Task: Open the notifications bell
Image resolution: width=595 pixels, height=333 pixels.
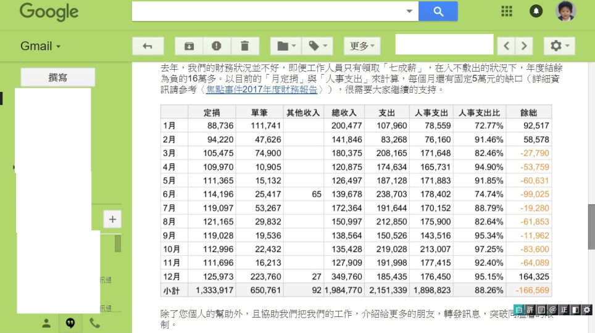Action: tap(536, 11)
